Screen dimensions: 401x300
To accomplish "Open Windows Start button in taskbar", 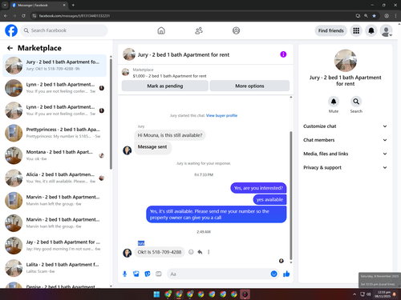I will tap(156, 294).
